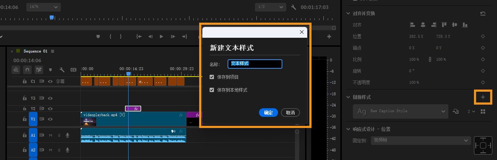Click the Mark Out brace icon
The width and height of the screenshot is (497, 160).
click(121, 36)
